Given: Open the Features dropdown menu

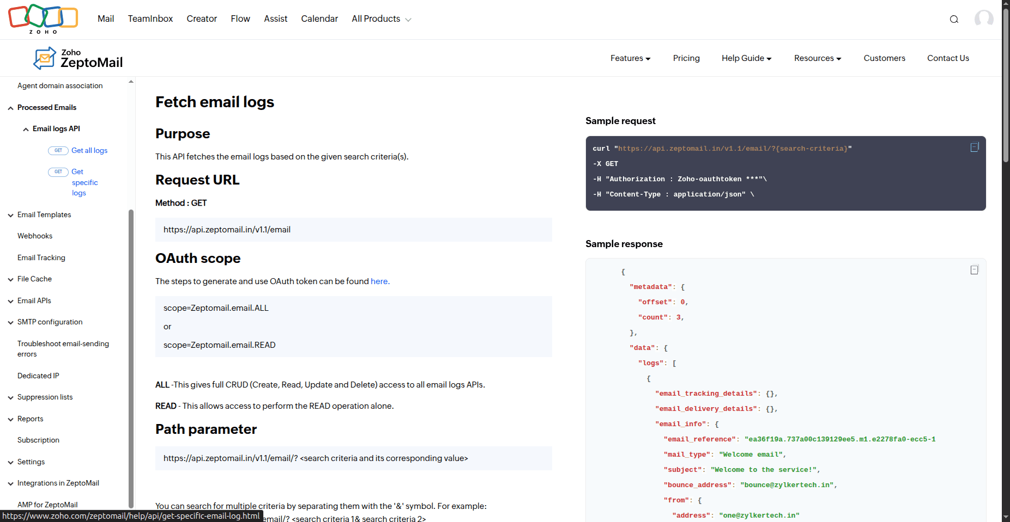Looking at the screenshot, I should pyautogui.click(x=630, y=58).
